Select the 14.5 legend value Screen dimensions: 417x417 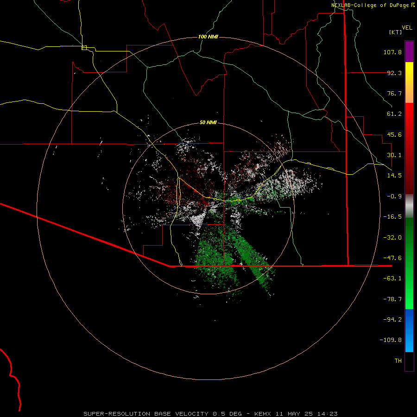(x=394, y=176)
